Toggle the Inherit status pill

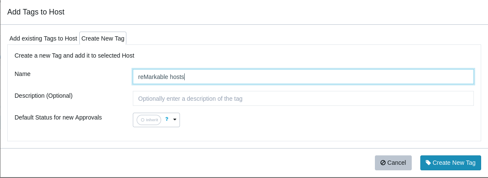(x=149, y=120)
